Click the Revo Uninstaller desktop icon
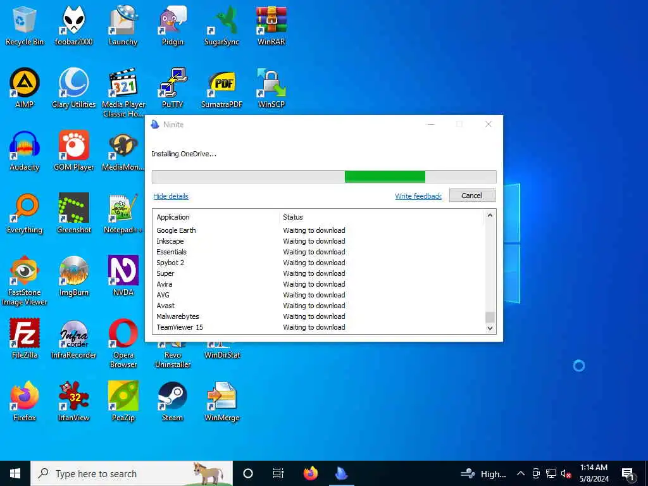 tap(172, 356)
